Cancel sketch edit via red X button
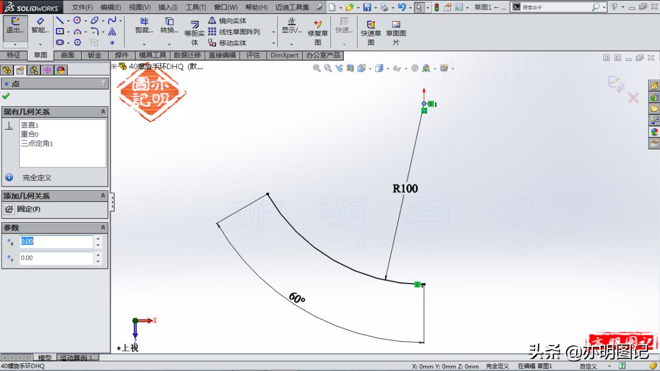This screenshot has height=371, width=660. pos(634,97)
